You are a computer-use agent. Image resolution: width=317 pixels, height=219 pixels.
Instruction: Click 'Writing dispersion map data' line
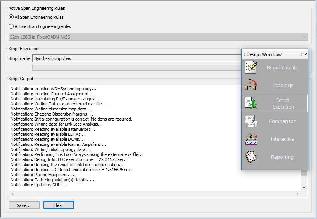51,109
